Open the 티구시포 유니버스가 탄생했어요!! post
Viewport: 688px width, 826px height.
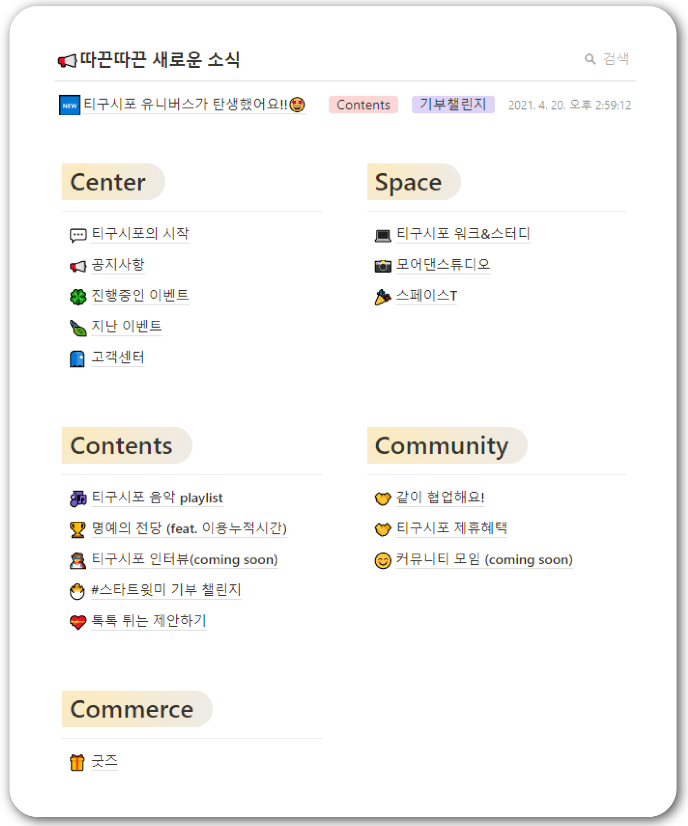coord(195,105)
